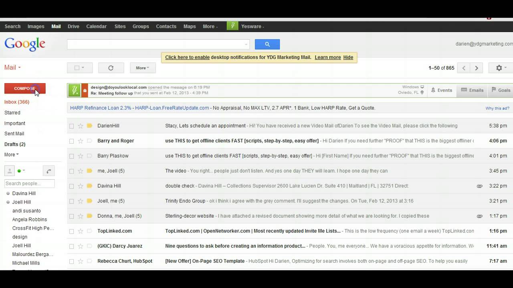This screenshot has height=288, width=513.
Task: Open Calendar in top navigation
Action: click(96, 26)
